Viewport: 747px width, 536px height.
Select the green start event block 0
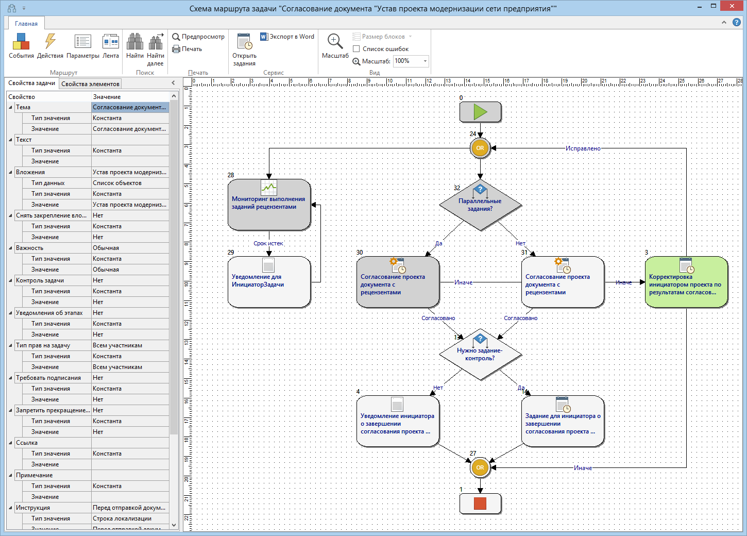click(x=480, y=112)
